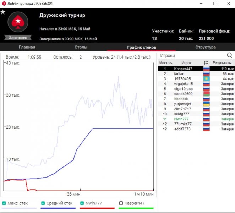Screen dimensions: 235x213
Task: Open the Структура tab
Action: [205, 47]
